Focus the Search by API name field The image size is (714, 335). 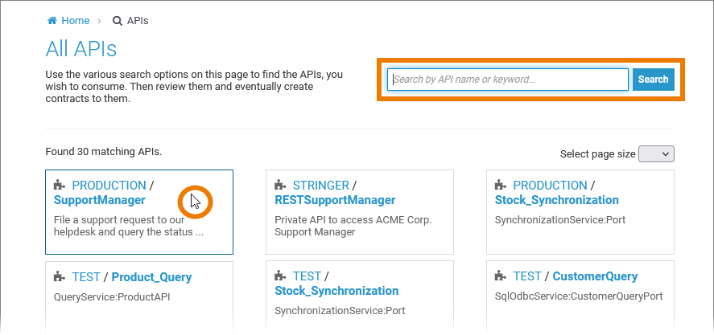click(507, 80)
